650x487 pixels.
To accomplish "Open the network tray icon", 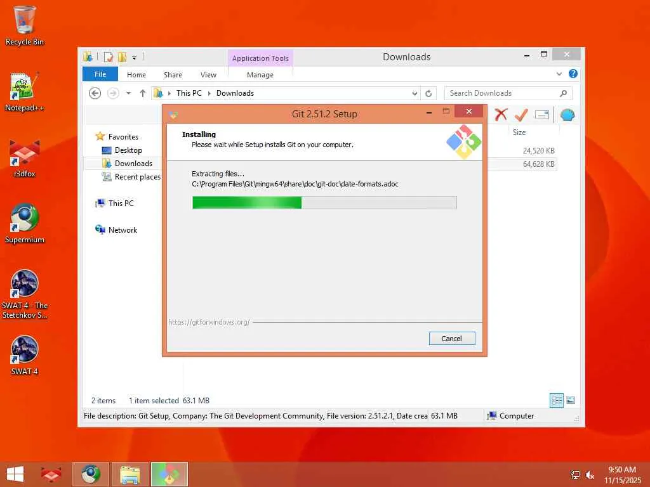I will pos(574,475).
